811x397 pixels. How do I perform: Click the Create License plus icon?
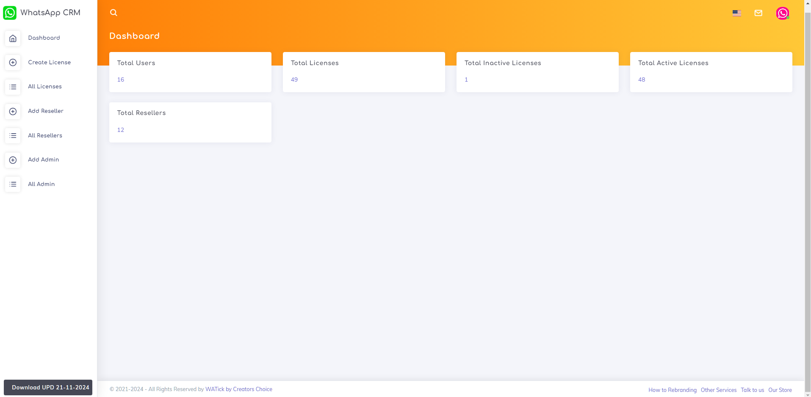(13, 63)
